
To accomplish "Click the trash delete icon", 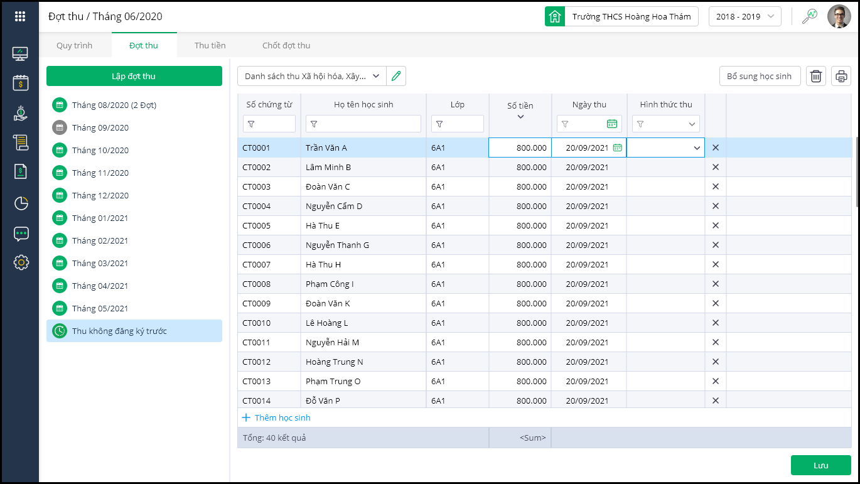I will click(815, 77).
